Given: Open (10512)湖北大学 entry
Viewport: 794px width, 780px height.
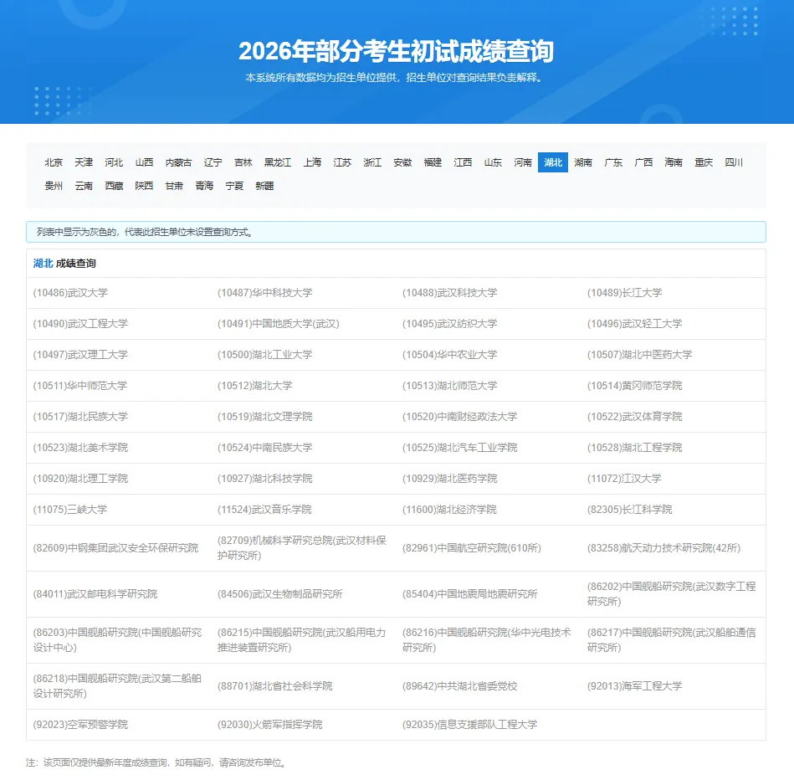Looking at the screenshot, I should point(254,386).
